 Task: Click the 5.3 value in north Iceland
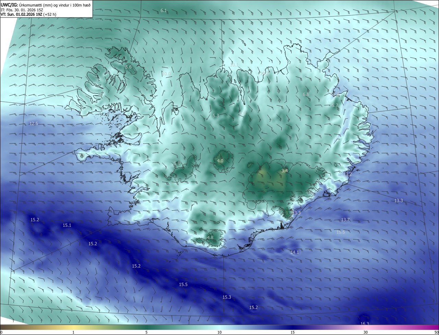pyautogui.click(x=216, y=116)
